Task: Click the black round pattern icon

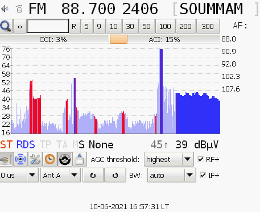Action: tap(65, 159)
